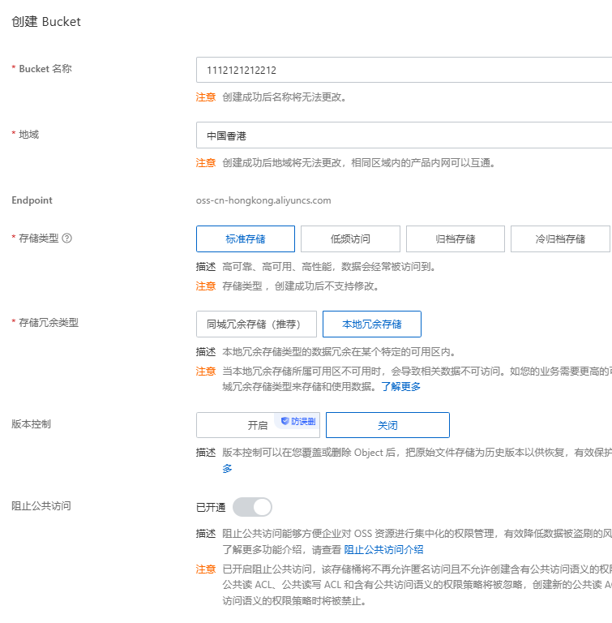Toggle the 阻止公共访问 switch

pos(252,507)
